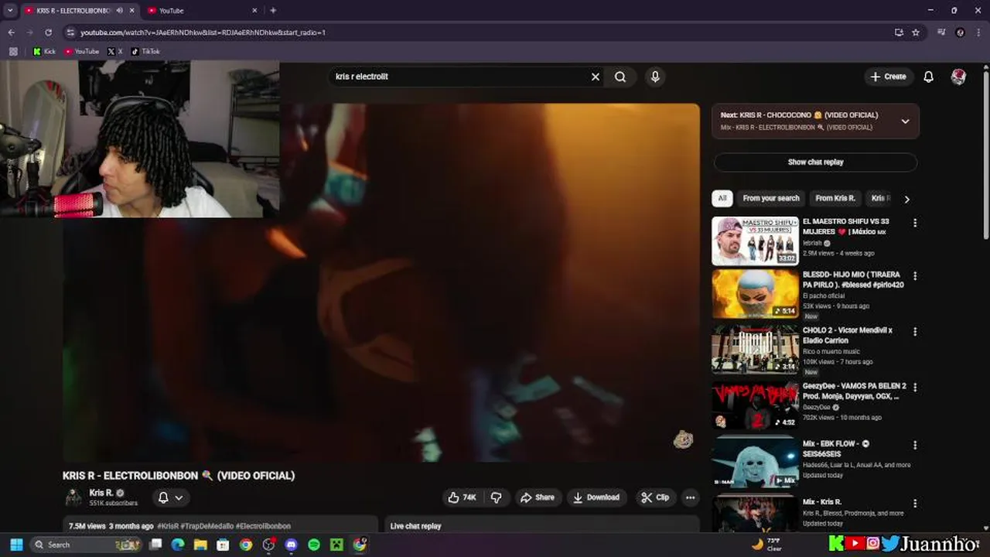Open subscription notification bell dropdown

pos(170,497)
